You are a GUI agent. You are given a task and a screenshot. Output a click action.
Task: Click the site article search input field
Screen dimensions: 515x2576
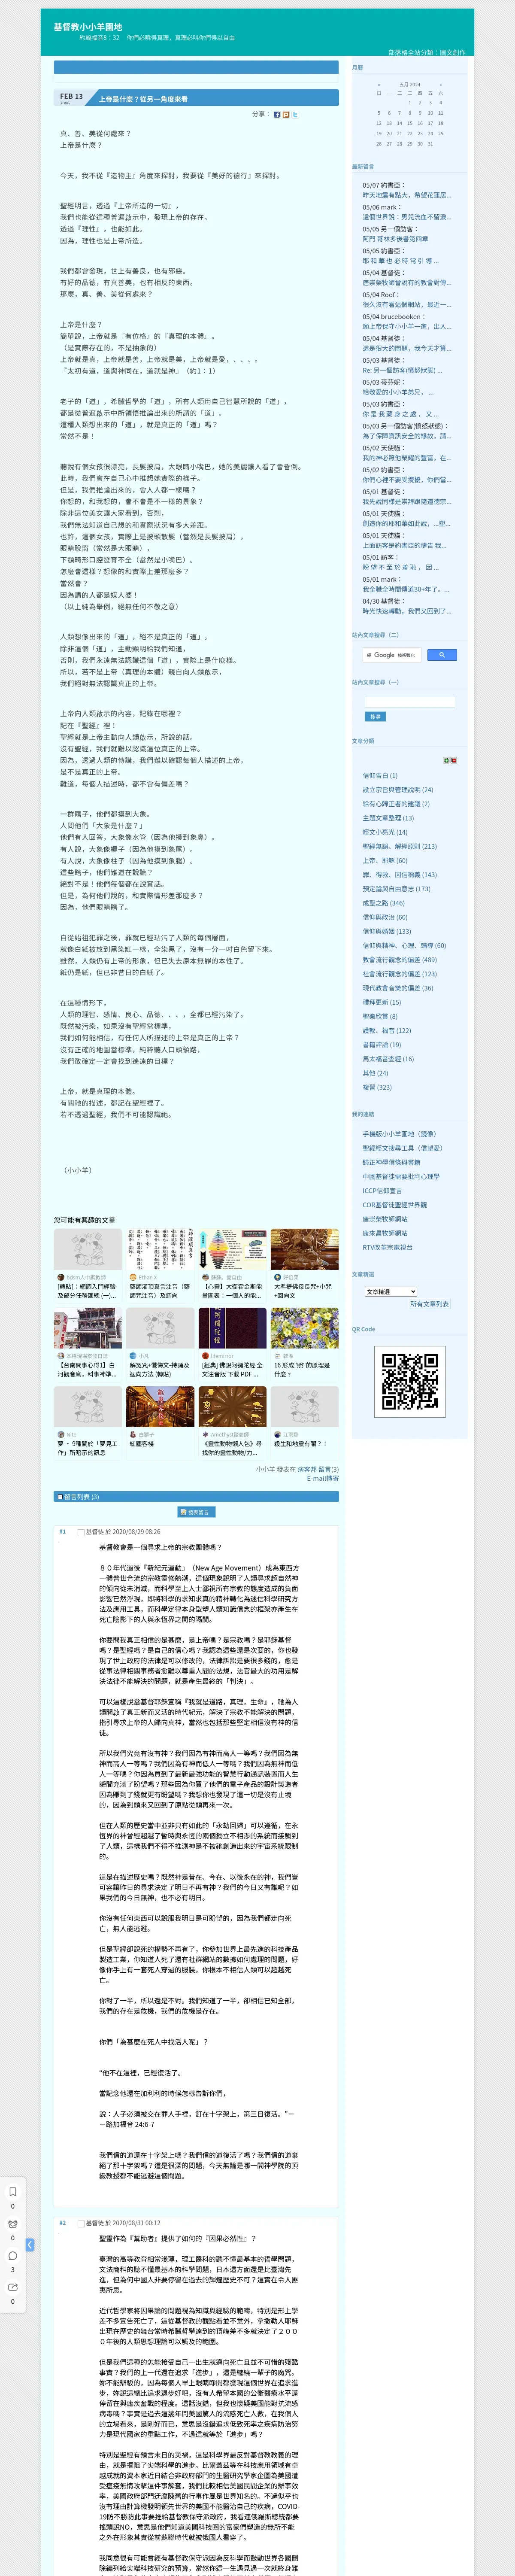coord(410,703)
